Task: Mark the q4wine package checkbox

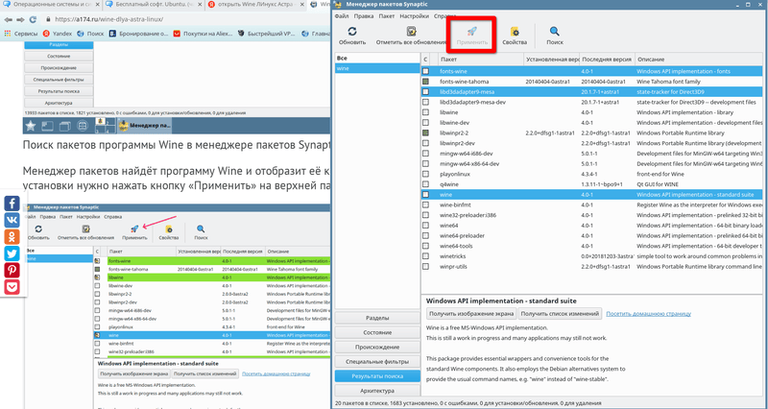Action: pos(425,184)
